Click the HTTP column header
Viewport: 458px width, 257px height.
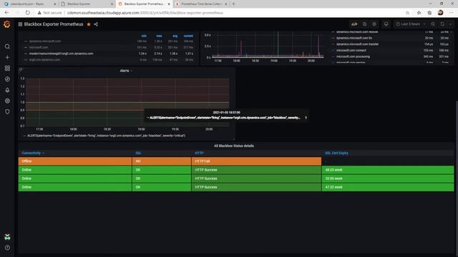[199, 153]
